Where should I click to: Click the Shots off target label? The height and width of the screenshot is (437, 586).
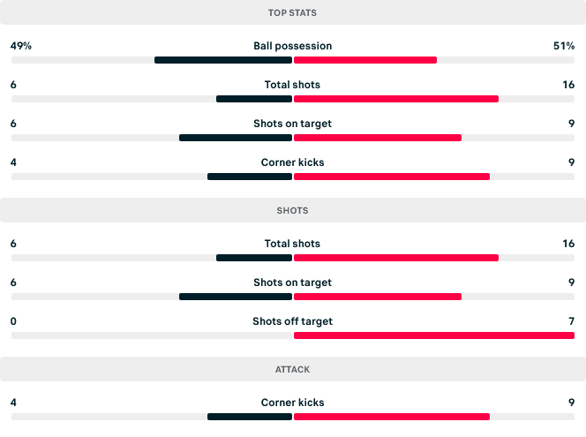click(292, 321)
